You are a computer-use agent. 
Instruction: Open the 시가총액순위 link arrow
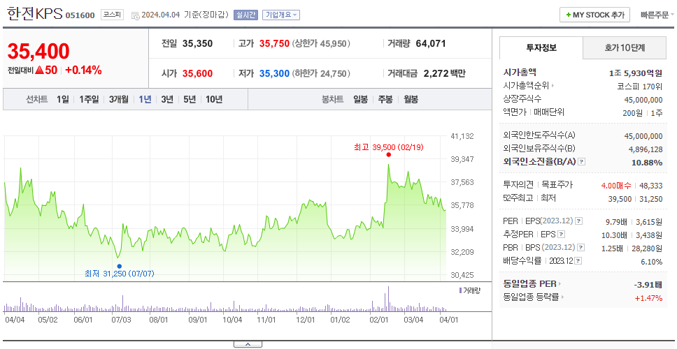tap(553, 86)
